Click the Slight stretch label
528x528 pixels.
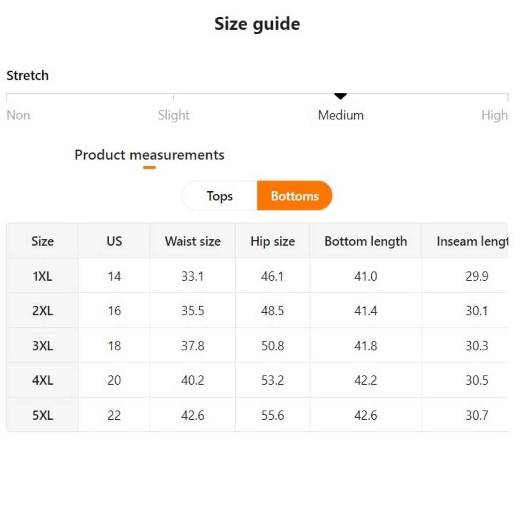pos(173,115)
